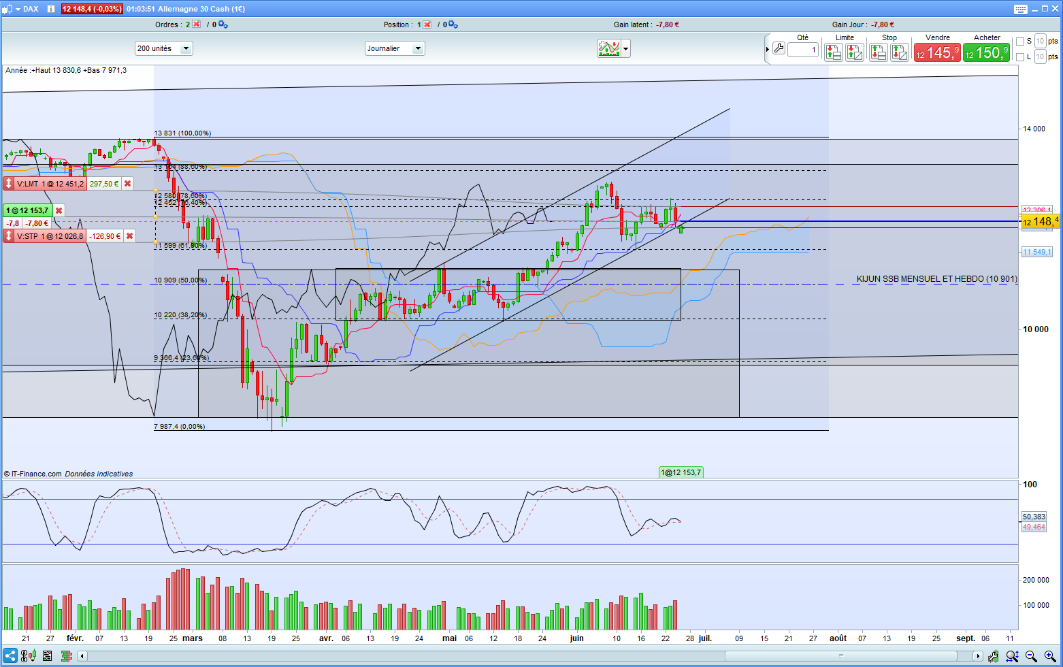Screen dimensions: 1063x667
Task: Click the horizontal time scrollbar thumb
Action: point(842,656)
